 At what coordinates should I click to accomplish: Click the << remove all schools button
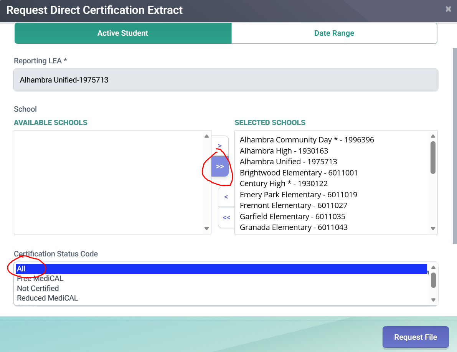click(x=226, y=218)
